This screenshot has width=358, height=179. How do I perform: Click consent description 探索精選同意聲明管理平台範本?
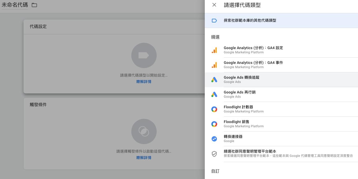(288, 156)
